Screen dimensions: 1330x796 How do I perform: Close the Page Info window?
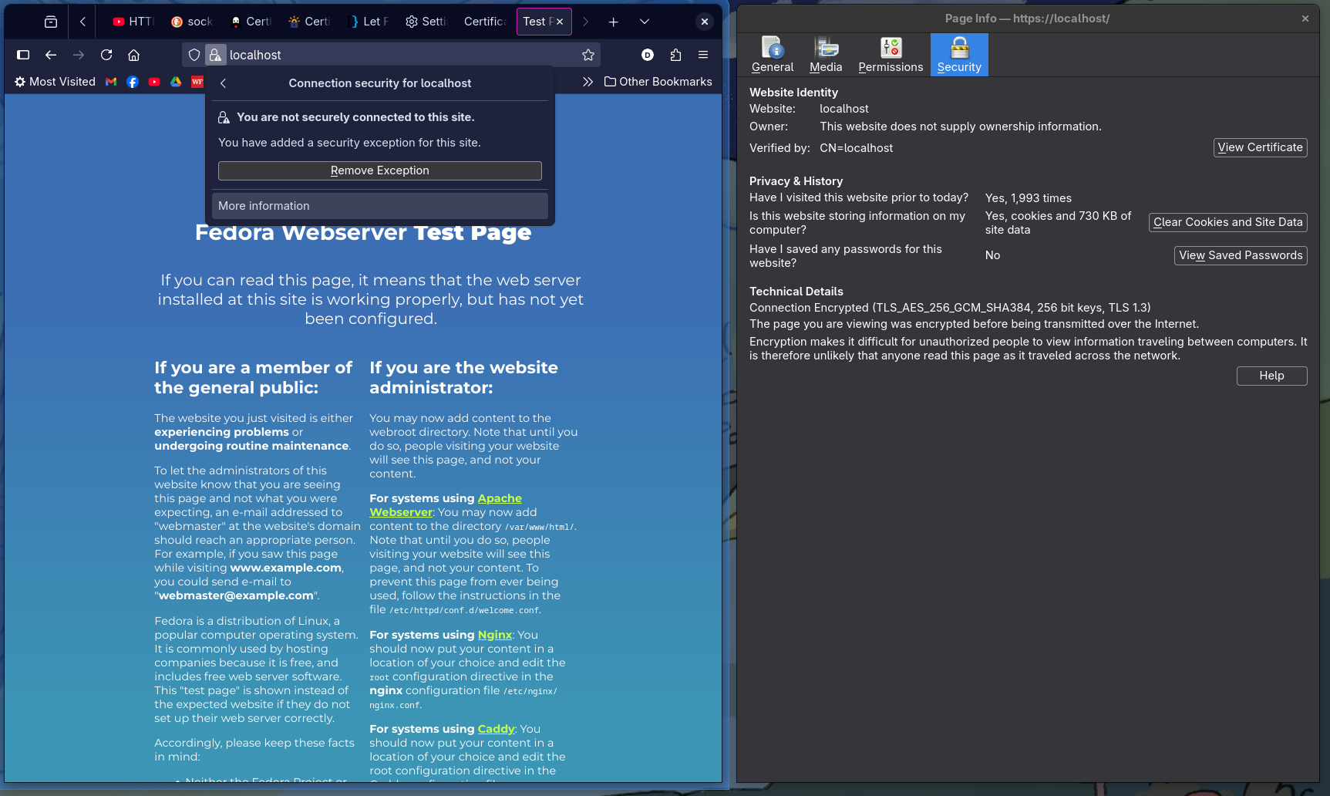coord(1305,19)
